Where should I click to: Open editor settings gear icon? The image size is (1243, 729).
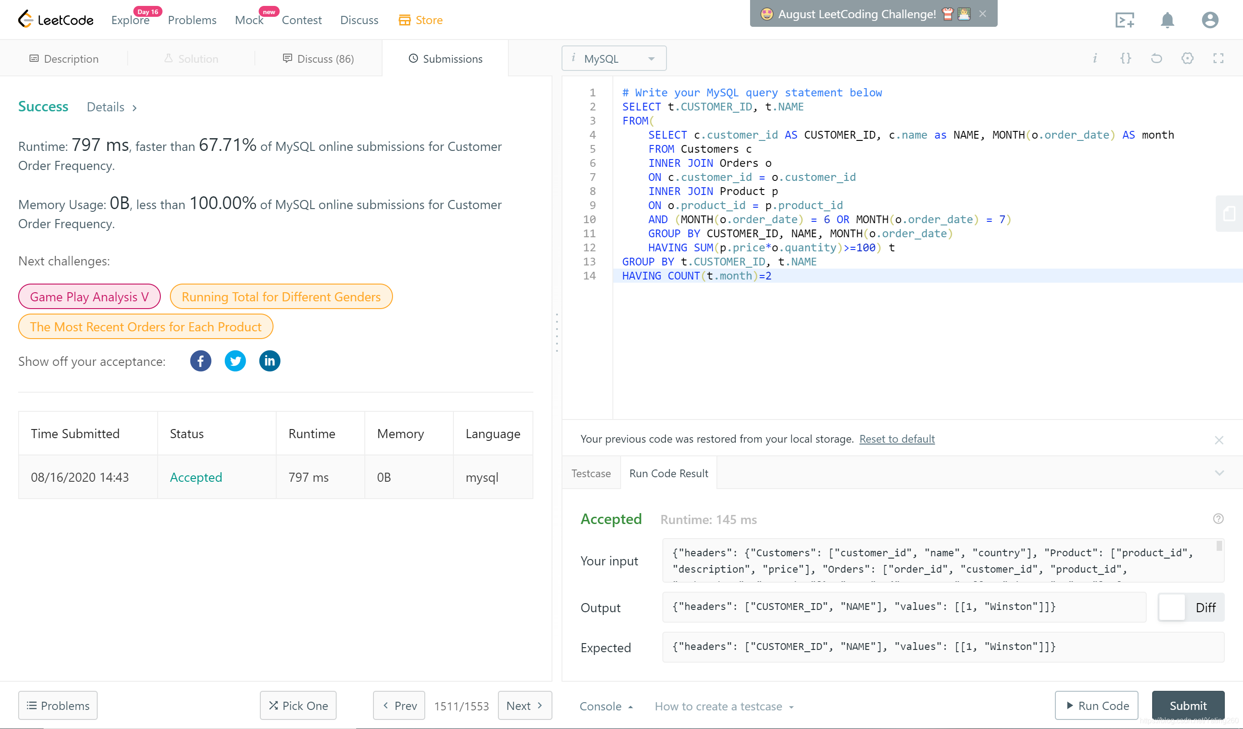pos(1187,58)
